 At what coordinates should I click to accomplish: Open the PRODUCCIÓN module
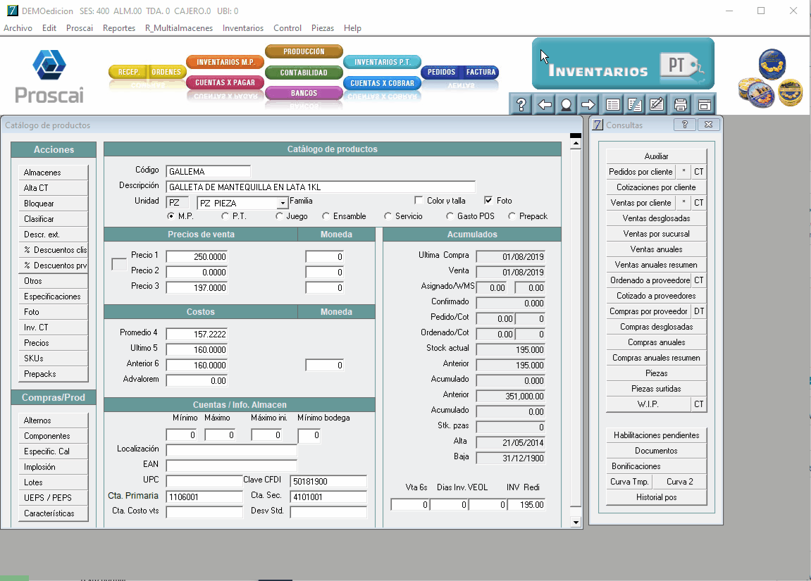click(304, 51)
